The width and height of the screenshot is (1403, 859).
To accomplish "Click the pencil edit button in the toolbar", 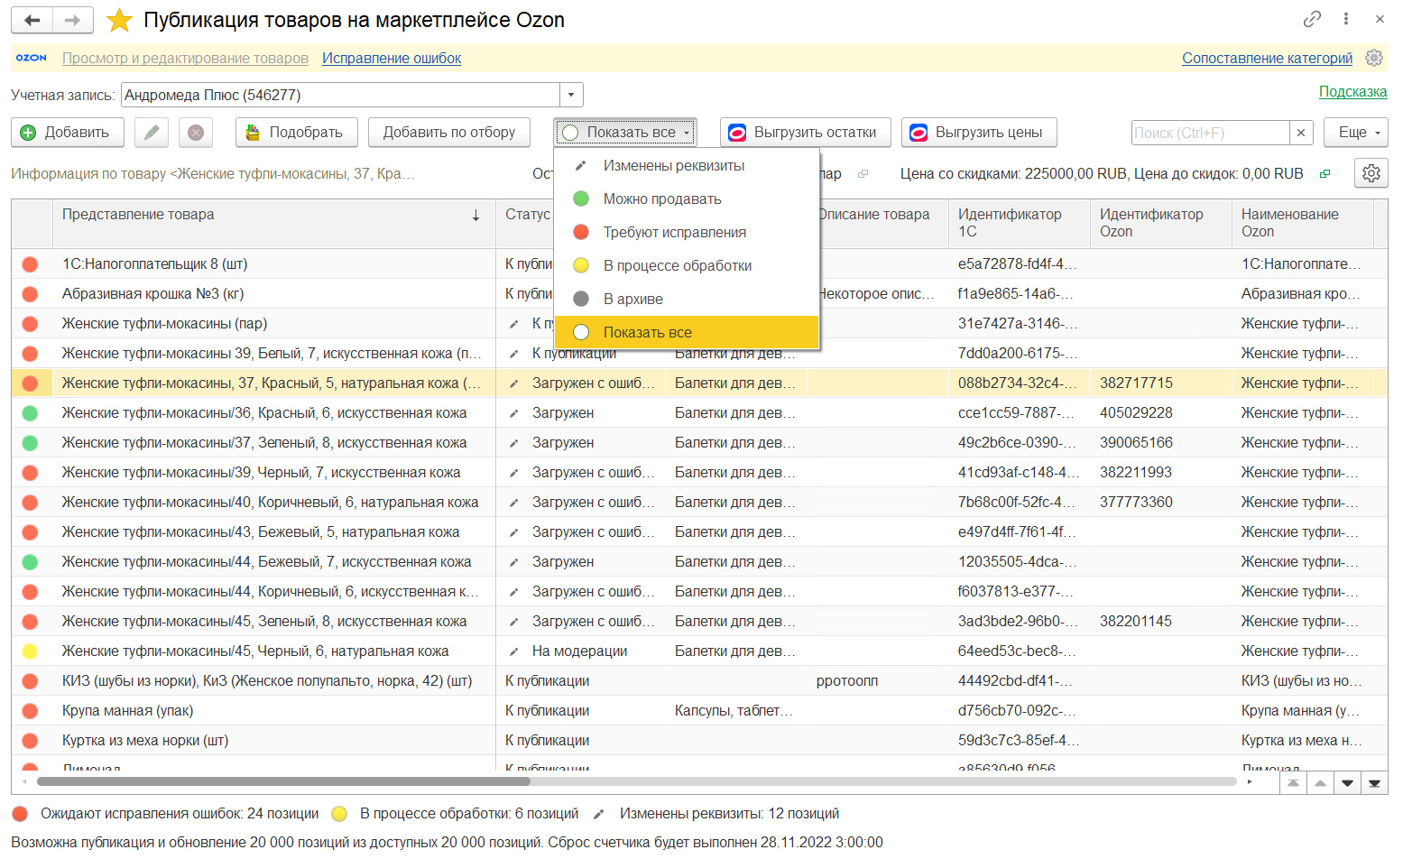I will (x=152, y=133).
